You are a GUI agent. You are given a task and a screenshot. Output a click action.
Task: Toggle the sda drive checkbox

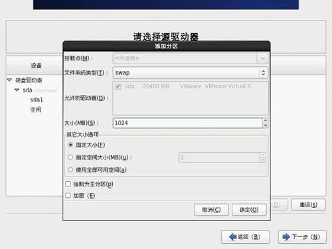118,86
